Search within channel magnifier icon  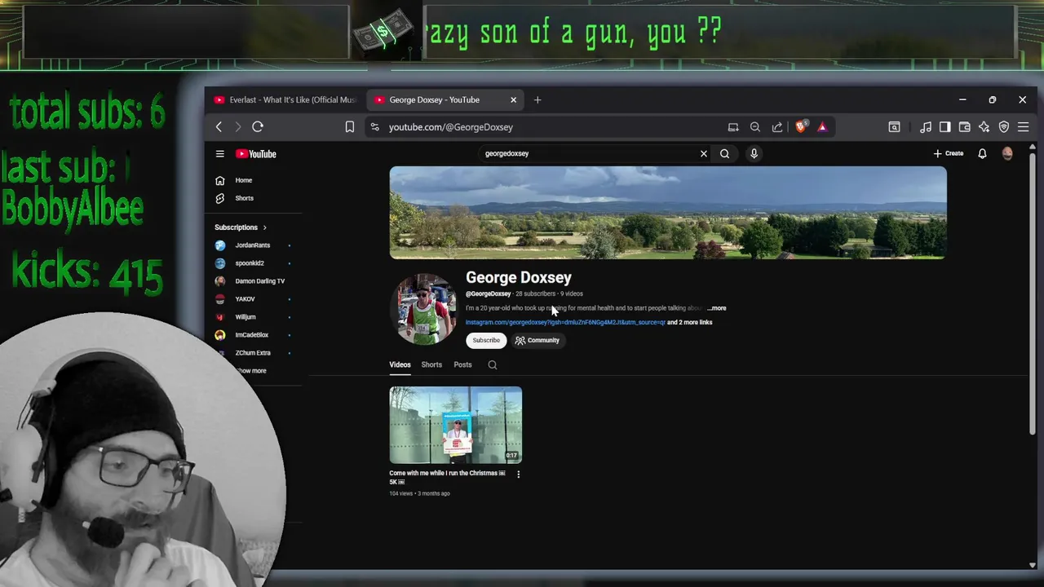[493, 364]
